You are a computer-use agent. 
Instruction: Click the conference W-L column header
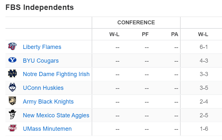tap(114, 35)
